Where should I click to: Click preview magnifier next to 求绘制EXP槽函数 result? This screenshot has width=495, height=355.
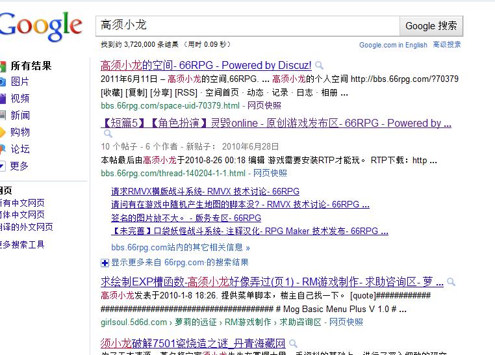point(451,282)
